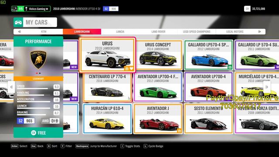Click the page indicator dots under logo

tap(38, 73)
